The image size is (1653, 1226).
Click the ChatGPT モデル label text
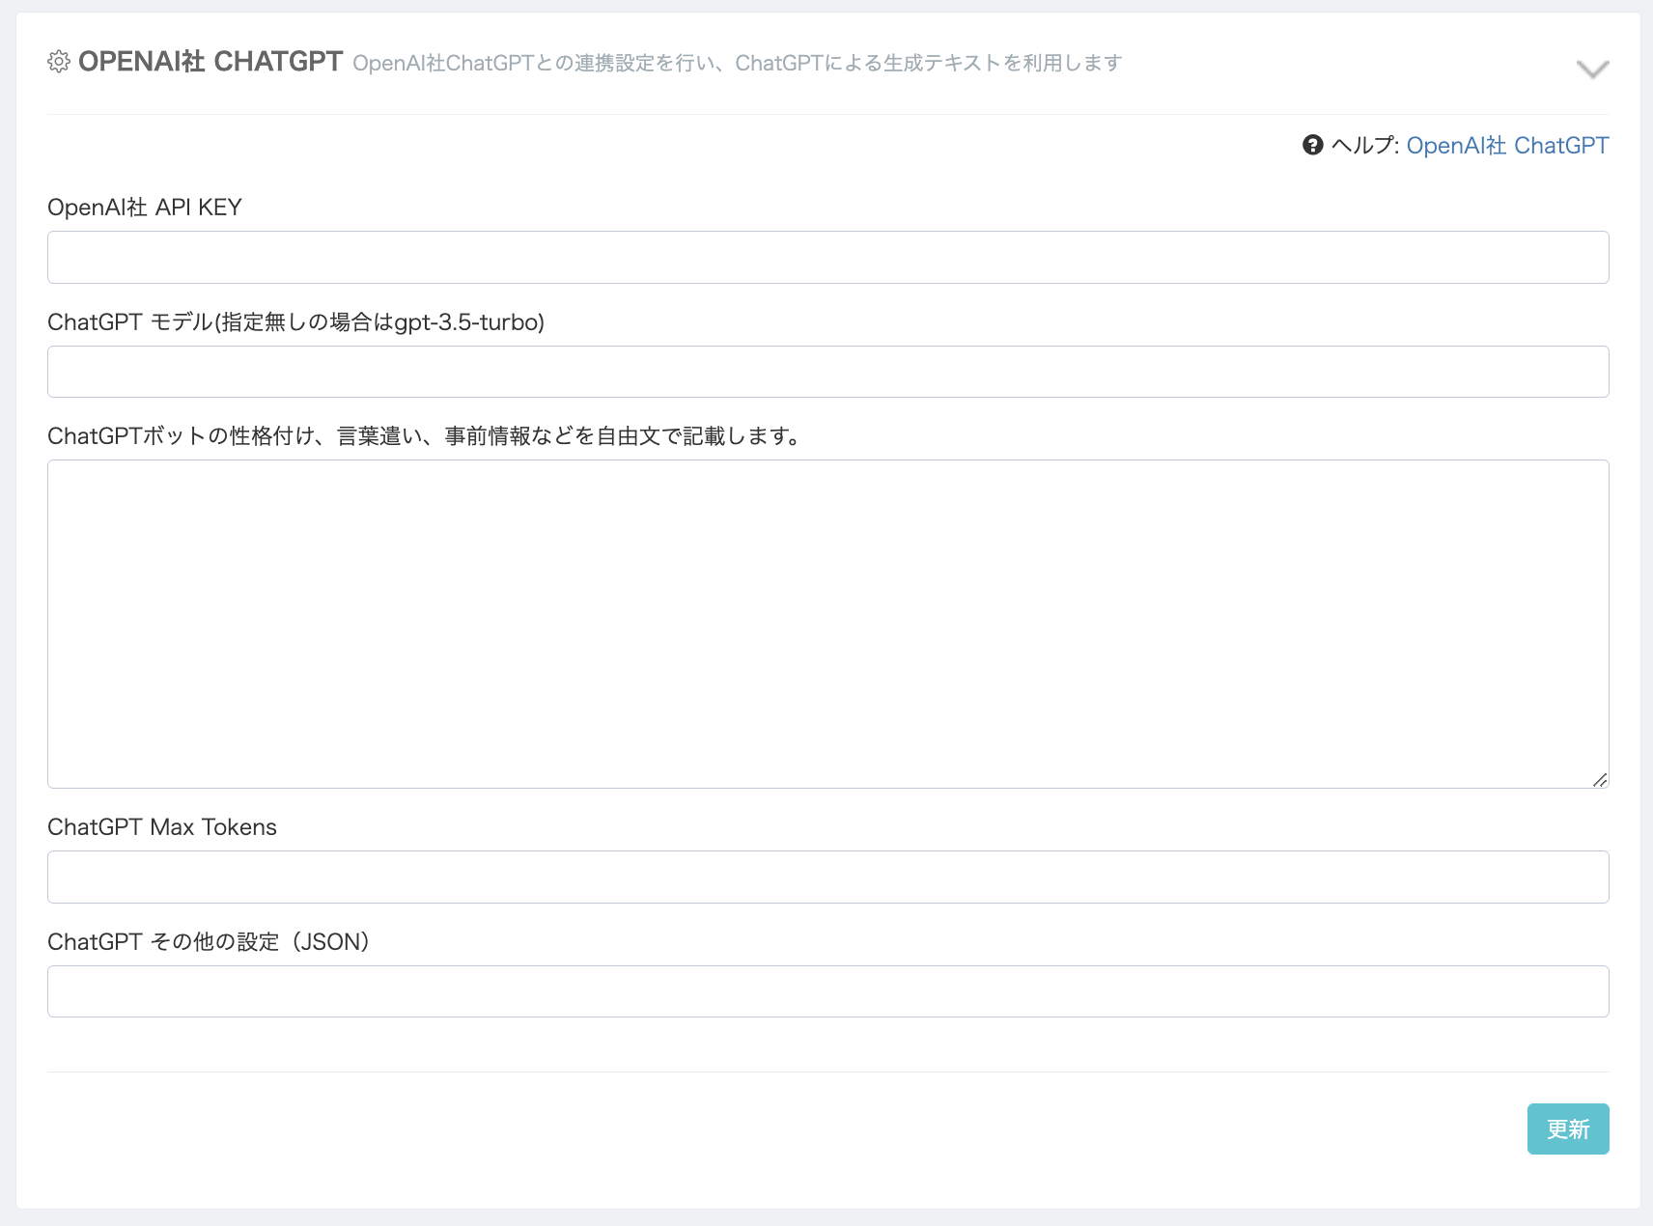[296, 322]
